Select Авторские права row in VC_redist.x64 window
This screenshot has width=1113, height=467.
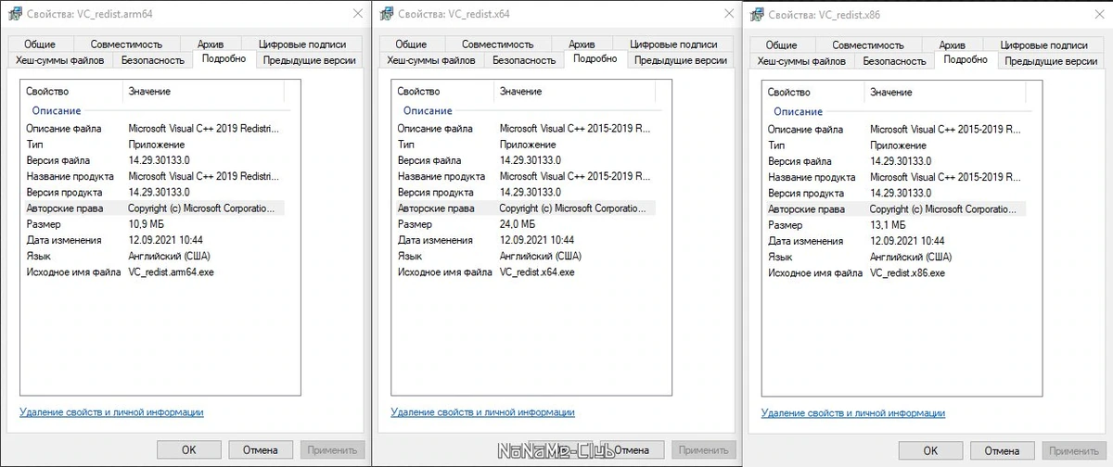[x=524, y=208]
